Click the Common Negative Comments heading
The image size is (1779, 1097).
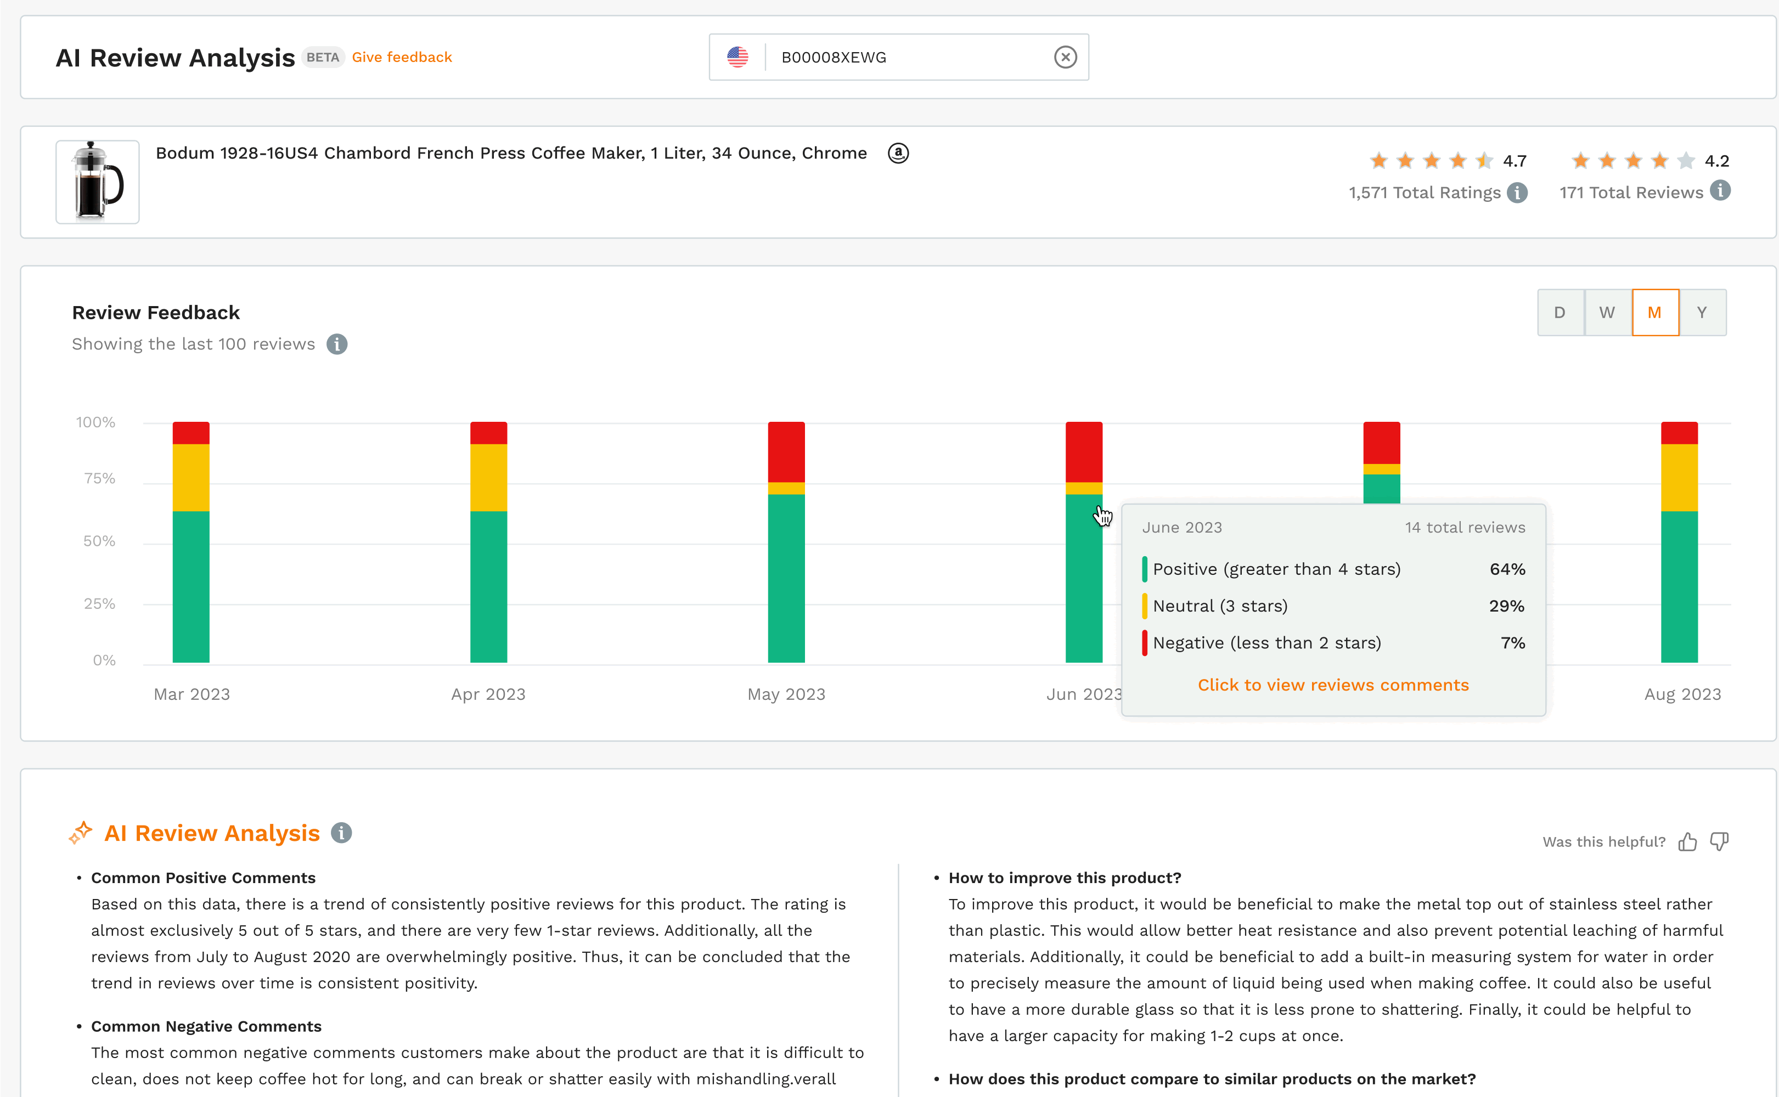coord(206,1027)
